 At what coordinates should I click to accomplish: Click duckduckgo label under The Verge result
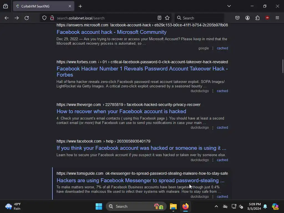(200, 128)
